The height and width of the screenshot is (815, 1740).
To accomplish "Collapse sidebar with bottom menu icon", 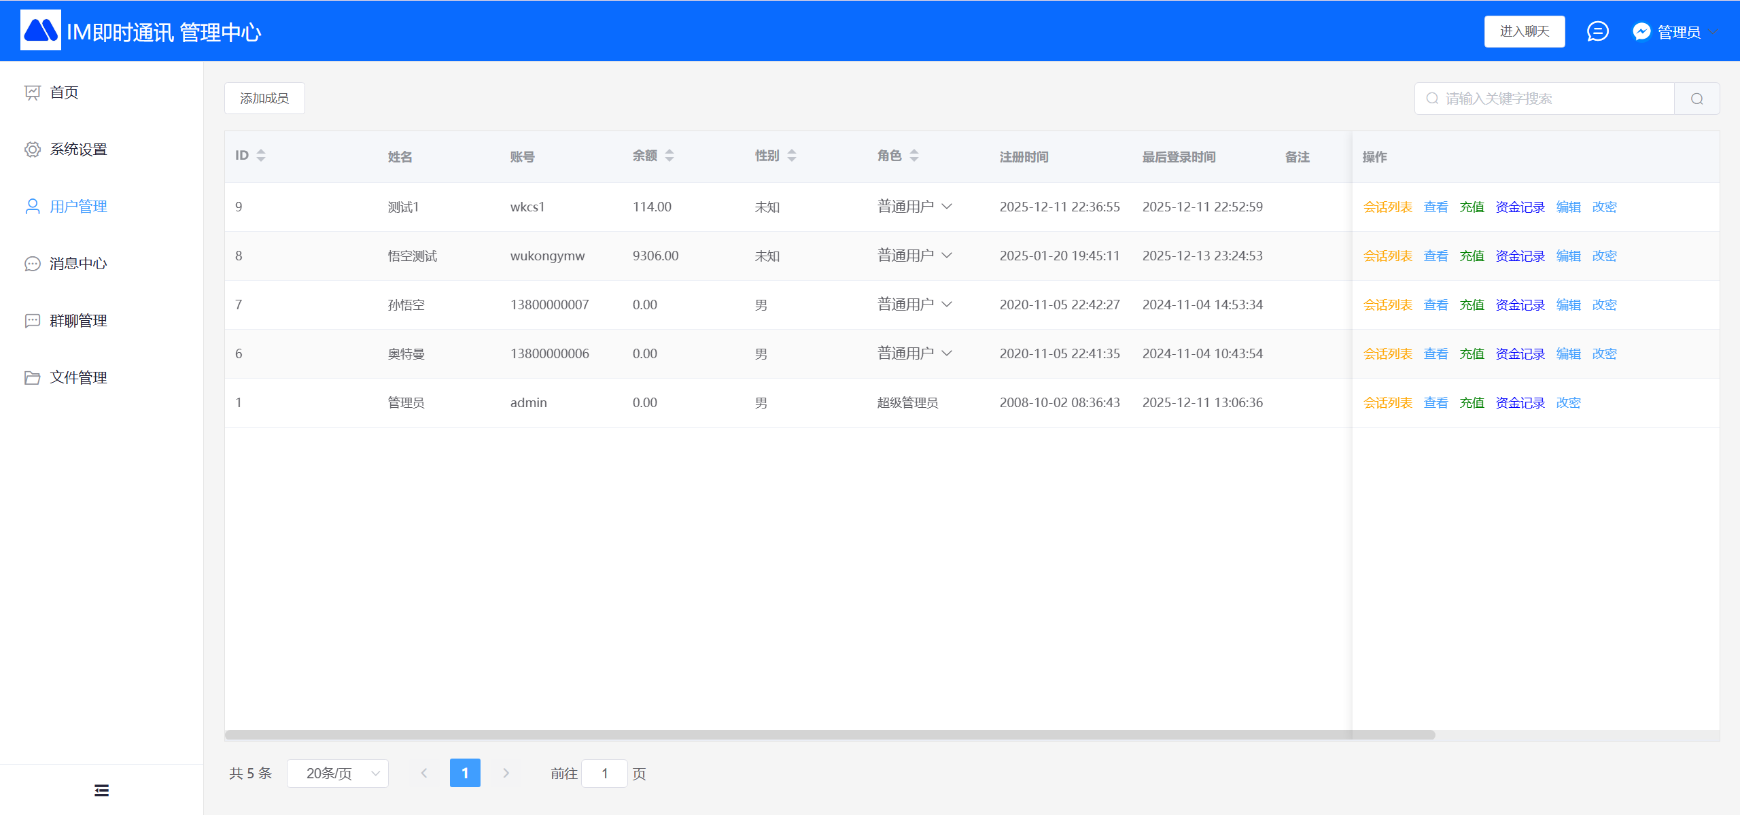I will (101, 790).
